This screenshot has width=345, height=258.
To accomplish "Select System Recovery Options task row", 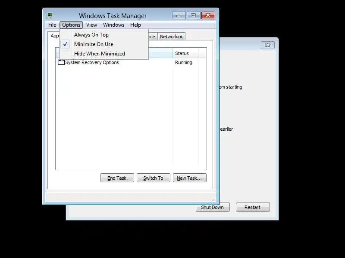I will 131,62.
